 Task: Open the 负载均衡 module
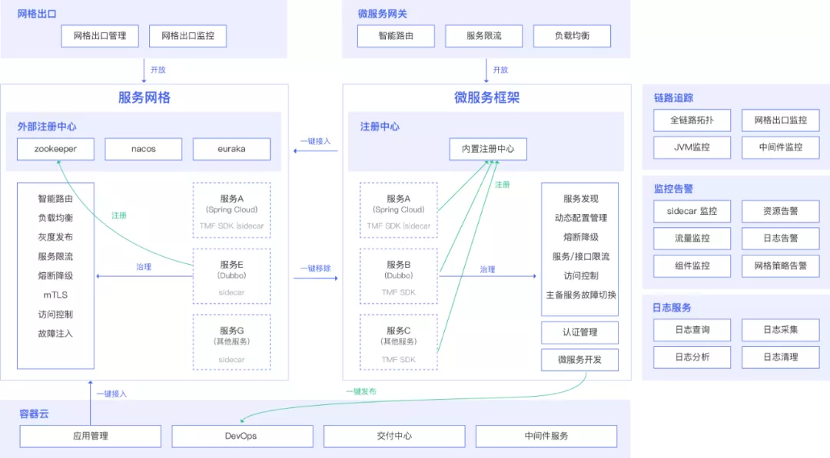(571, 35)
